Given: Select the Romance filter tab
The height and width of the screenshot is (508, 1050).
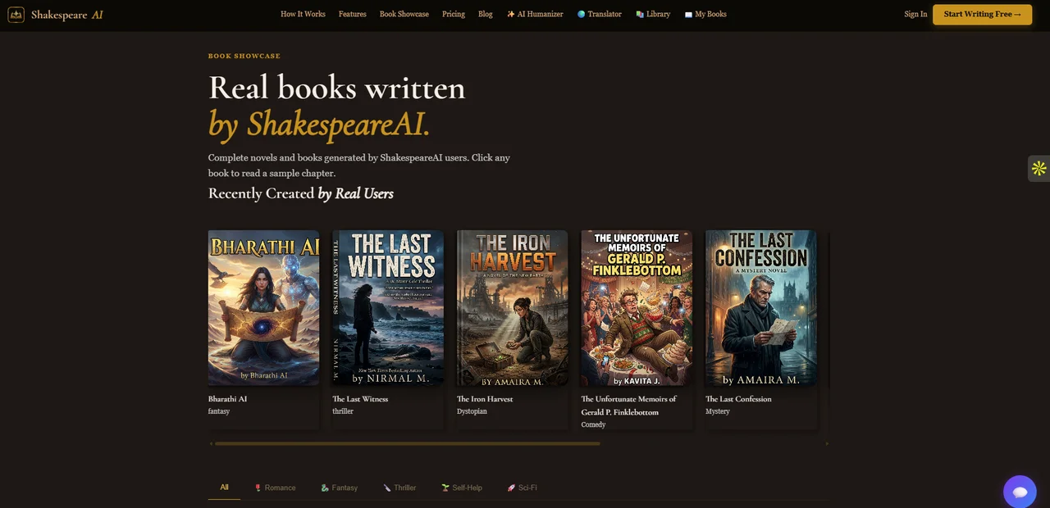Looking at the screenshot, I should (275, 488).
